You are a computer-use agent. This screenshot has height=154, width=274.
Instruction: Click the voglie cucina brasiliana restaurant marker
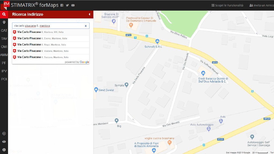[169, 143]
